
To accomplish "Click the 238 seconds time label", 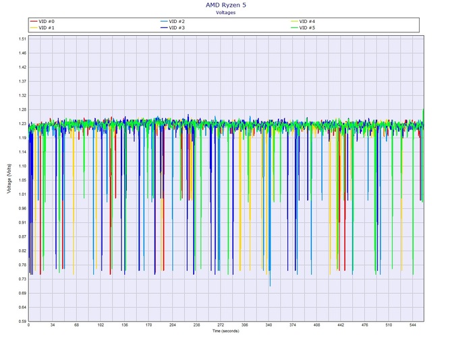I will pos(196,325).
